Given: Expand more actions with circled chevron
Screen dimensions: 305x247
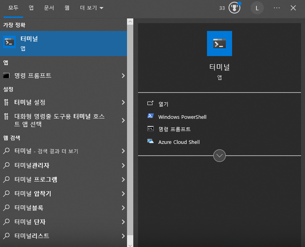Looking at the screenshot, I should [x=220, y=156].
